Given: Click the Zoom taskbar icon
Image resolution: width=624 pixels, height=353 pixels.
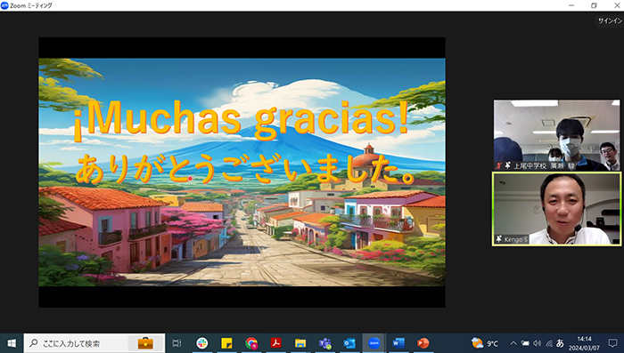Looking at the screenshot, I should click(374, 343).
